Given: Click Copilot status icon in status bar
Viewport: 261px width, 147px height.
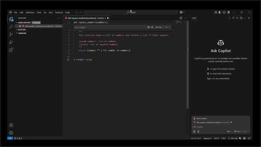Looking at the screenshot, I should pos(244,138).
